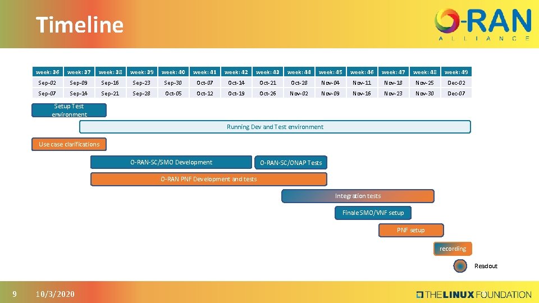
Task: Select the 'Use case clarifications' bar
Action: coord(69,144)
